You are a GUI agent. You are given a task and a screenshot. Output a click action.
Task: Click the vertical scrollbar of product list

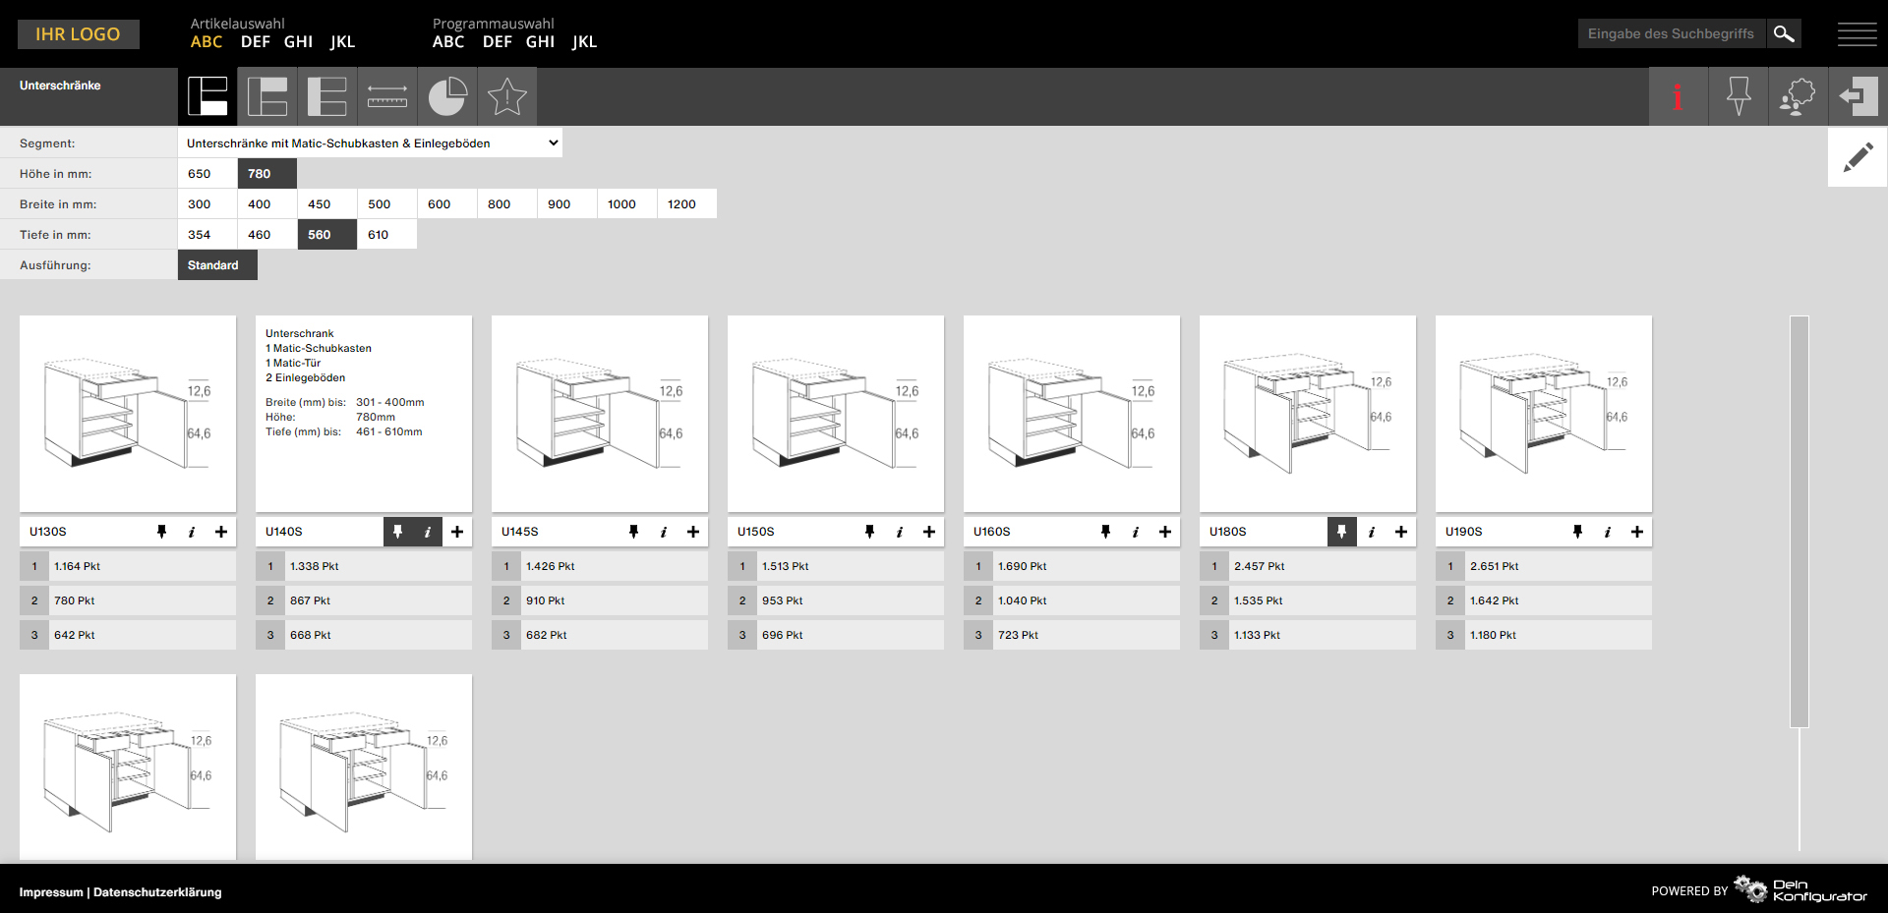tap(1799, 521)
